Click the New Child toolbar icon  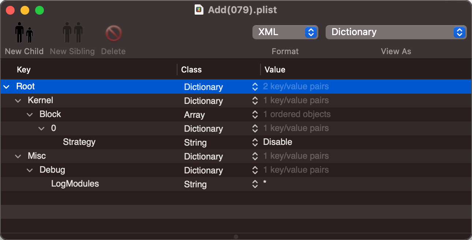pyautogui.click(x=24, y=33)
